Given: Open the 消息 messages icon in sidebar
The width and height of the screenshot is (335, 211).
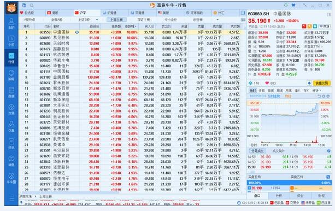Looking at the screenshot, I should [x=11, y=161].
